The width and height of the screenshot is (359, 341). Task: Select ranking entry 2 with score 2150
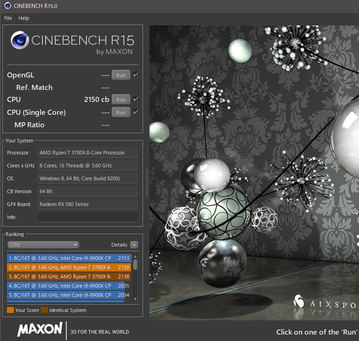69,267
